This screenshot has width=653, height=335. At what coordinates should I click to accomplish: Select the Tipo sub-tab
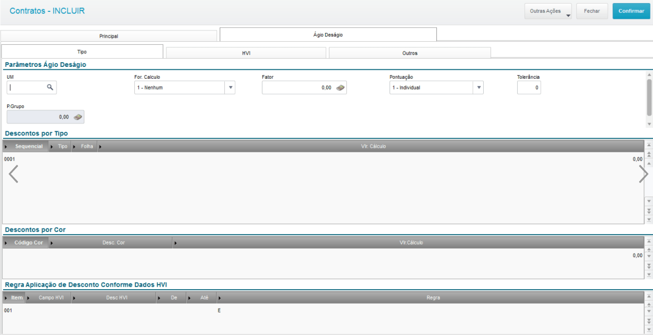click(x=82, y=52)
